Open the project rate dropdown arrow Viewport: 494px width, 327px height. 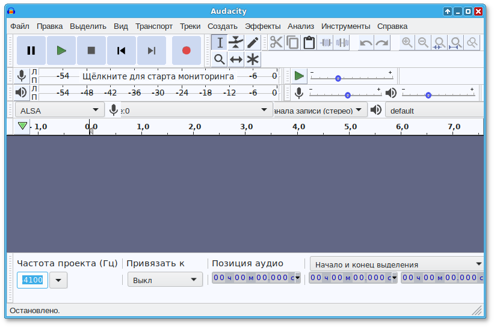click(58, 280)
